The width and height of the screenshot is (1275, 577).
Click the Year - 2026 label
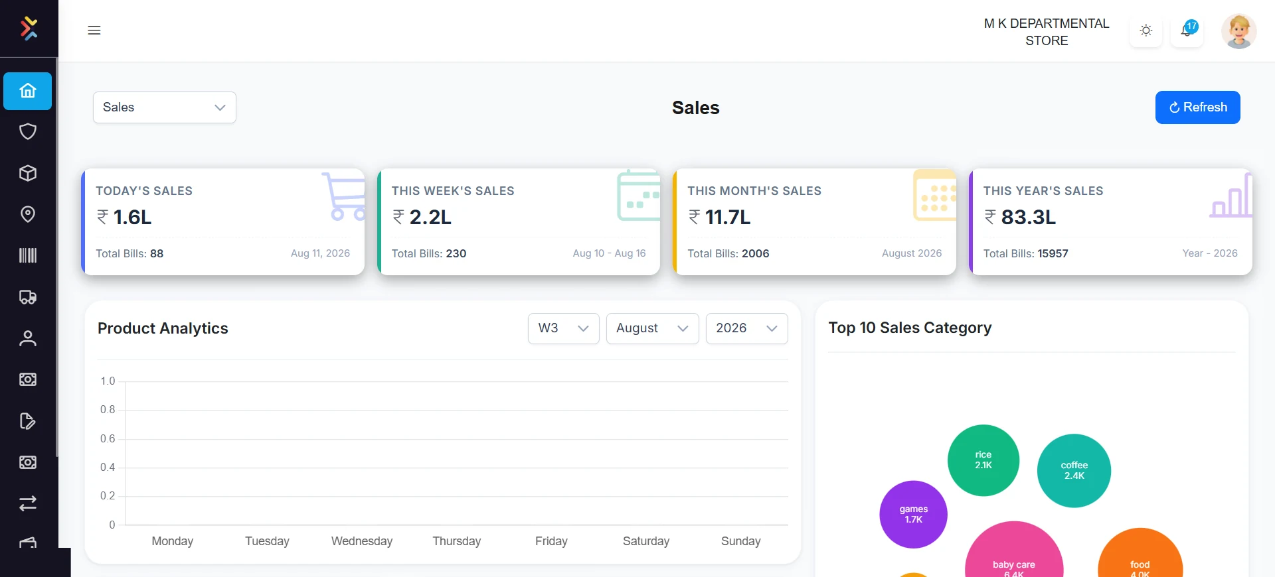point(1210,253)
